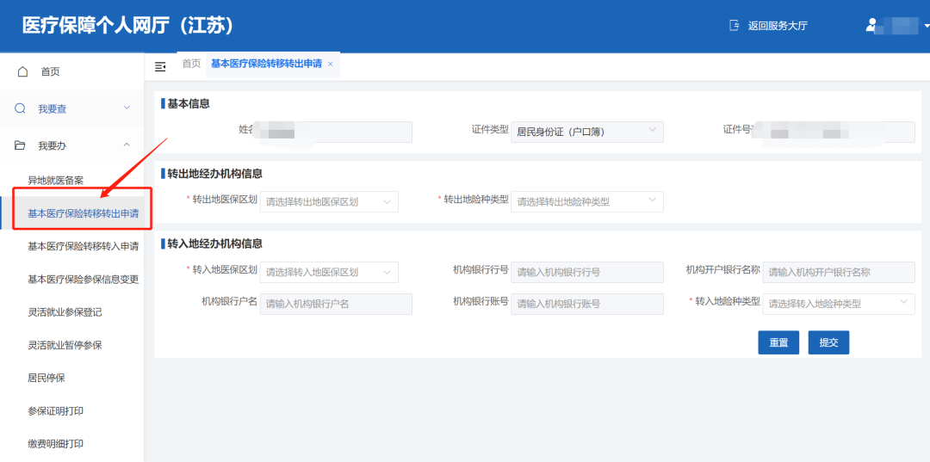Select 异地就医备案 in sidebar
The height and width of the screenshot is (462, 930).
point(56,180)
